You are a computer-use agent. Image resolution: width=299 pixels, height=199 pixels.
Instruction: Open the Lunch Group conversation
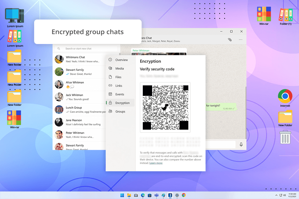[x=79, y=110]
